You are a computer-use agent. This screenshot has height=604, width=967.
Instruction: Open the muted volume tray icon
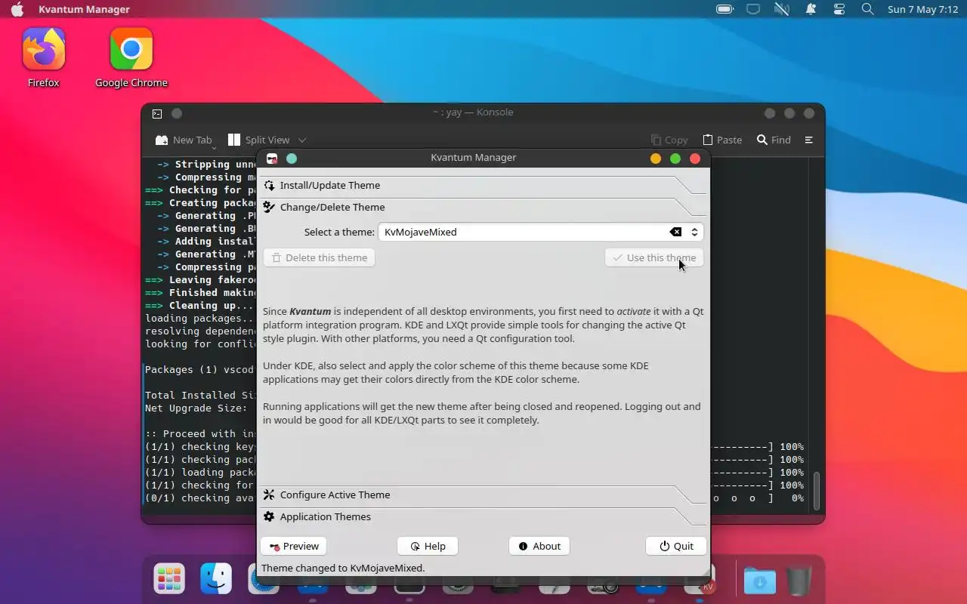point(782,9)
